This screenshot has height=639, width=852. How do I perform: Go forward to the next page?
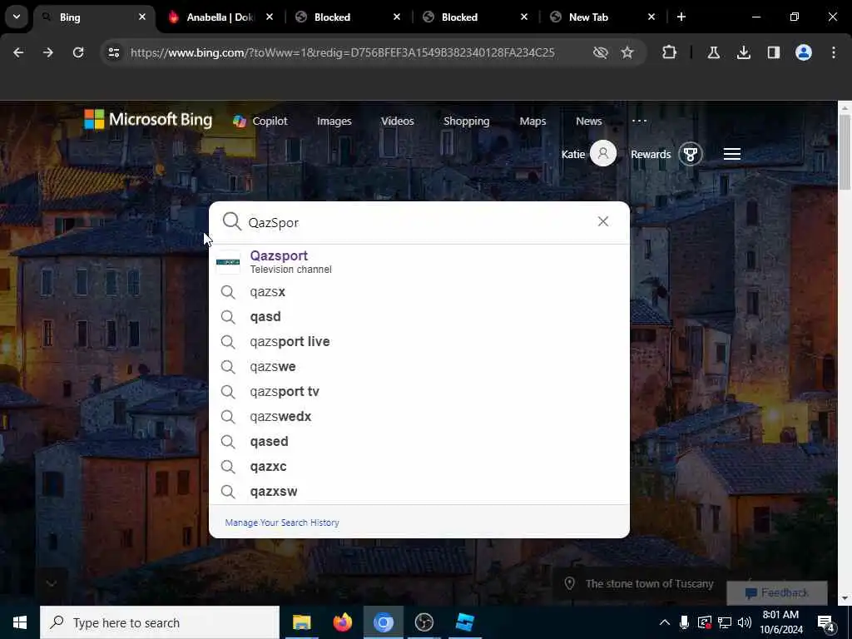pyautogui.click(x=48, y=52)
